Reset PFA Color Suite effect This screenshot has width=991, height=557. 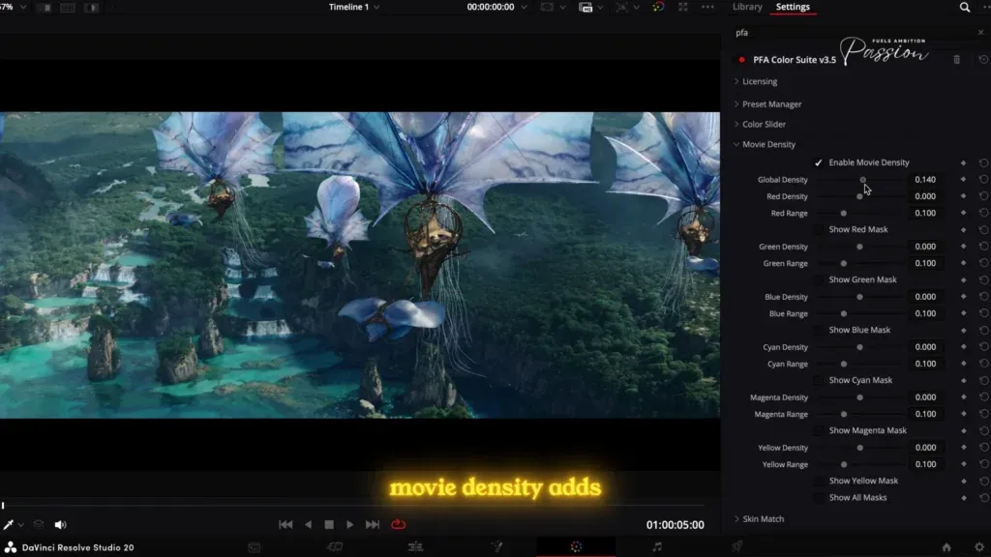click(x=983, y=59)
